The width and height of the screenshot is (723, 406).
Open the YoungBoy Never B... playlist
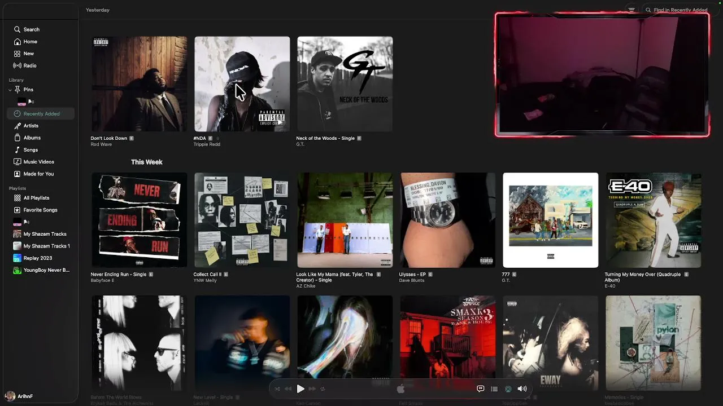pos(42,270)
